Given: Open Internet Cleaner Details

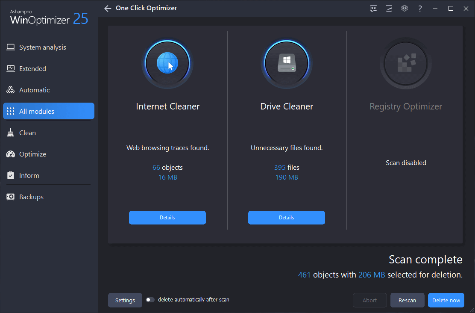Looking at the screenshot, I should pyautogui.click(x=167, y=218).
